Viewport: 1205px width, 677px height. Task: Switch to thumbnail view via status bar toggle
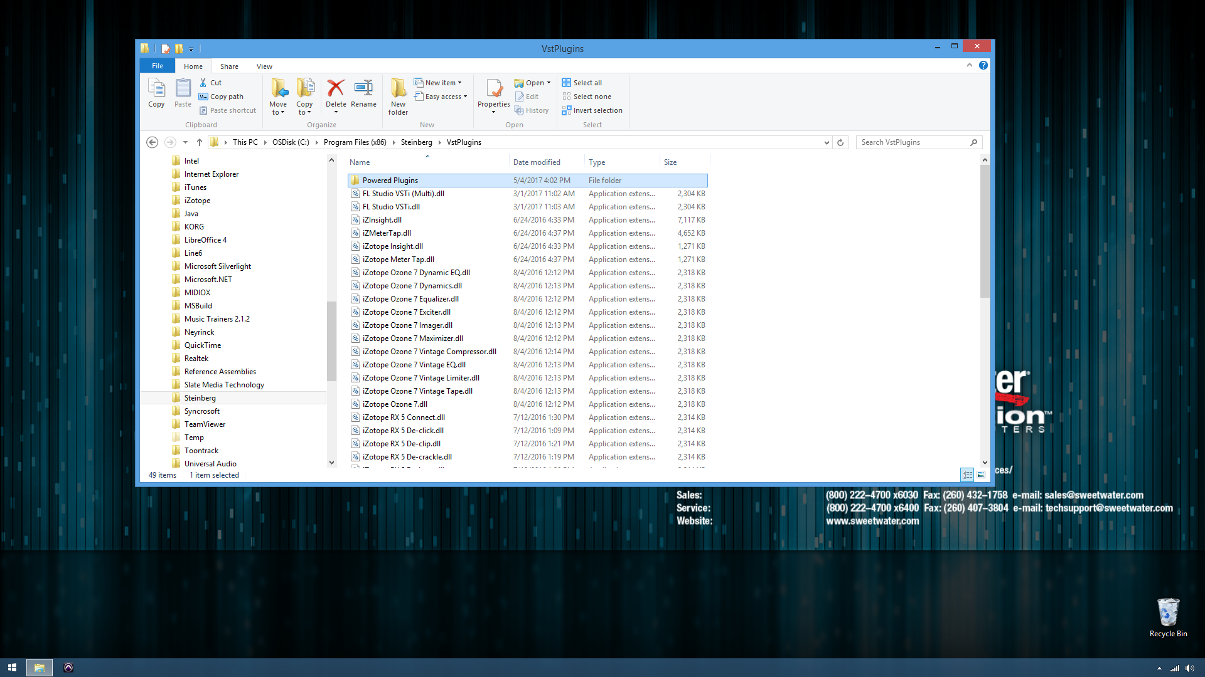click(981, 475)
